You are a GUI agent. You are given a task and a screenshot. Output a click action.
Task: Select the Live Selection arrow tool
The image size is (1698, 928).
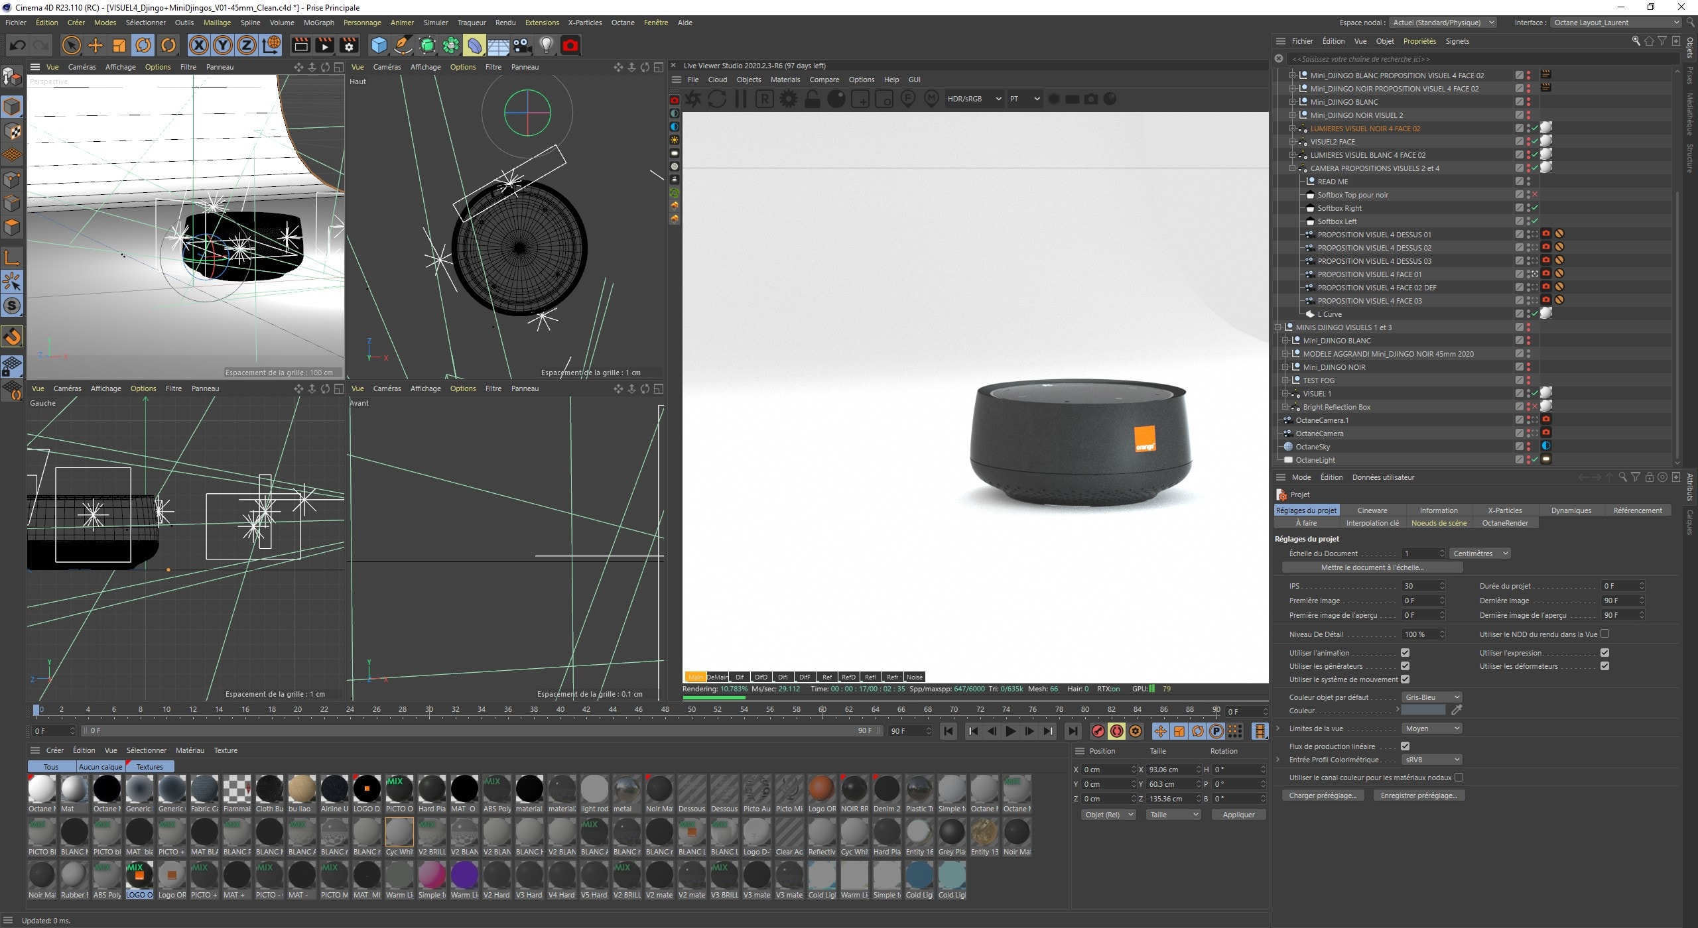pyautogui.click(x=71, y=45)
